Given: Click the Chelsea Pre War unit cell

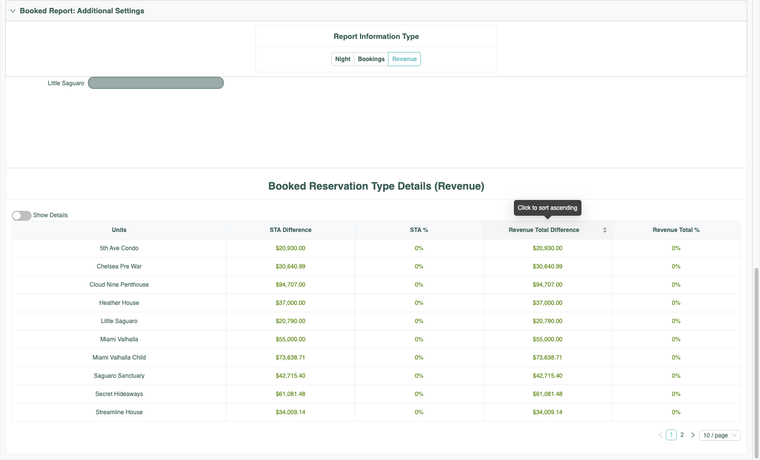Looking at the screenshot, I should pos(119,266).
